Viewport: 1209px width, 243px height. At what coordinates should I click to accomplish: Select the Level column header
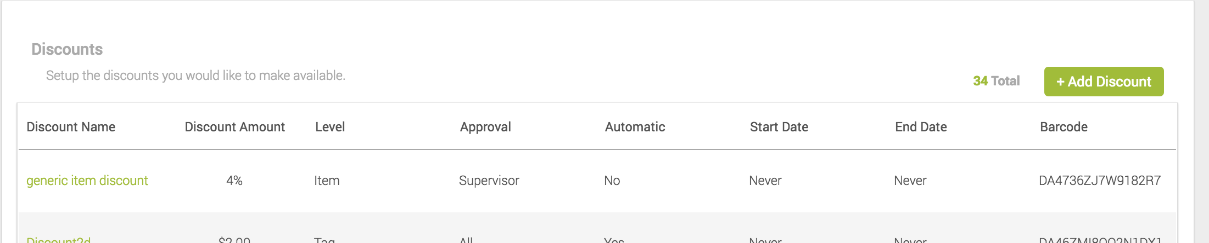point(330,127)
